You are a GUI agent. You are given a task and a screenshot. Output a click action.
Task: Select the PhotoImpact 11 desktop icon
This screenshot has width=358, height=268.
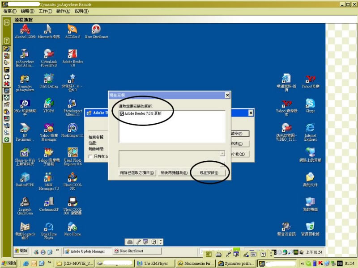tap(72, 130)
